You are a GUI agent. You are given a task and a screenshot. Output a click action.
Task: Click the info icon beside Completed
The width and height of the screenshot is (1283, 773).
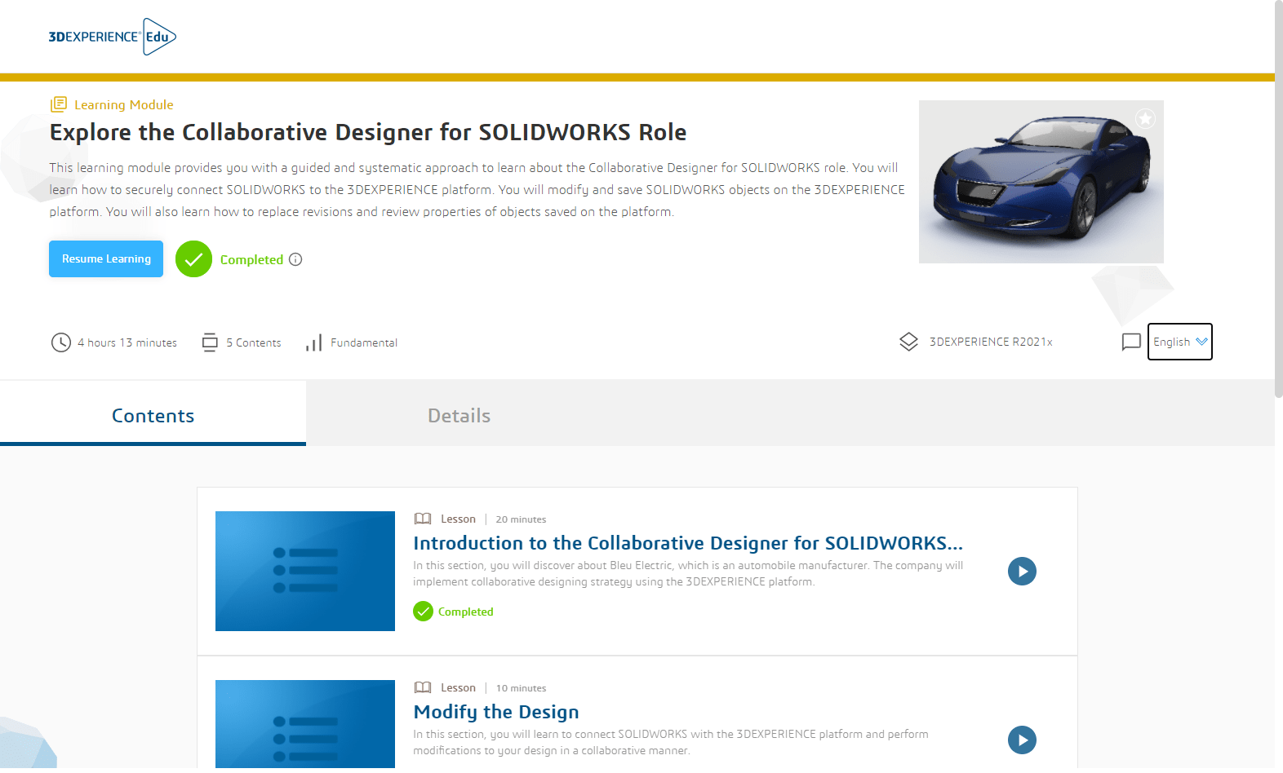(x=295, y=259)
